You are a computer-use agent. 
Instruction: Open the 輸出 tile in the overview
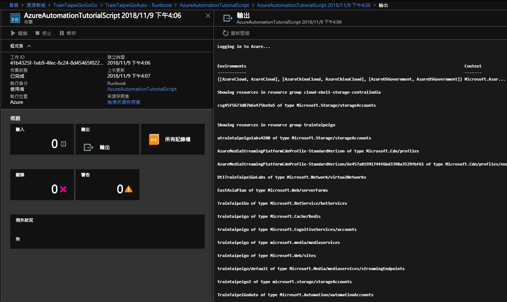[x=107, y=139]
